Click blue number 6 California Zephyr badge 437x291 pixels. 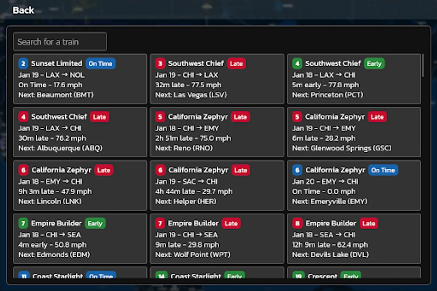coord(297,170)
